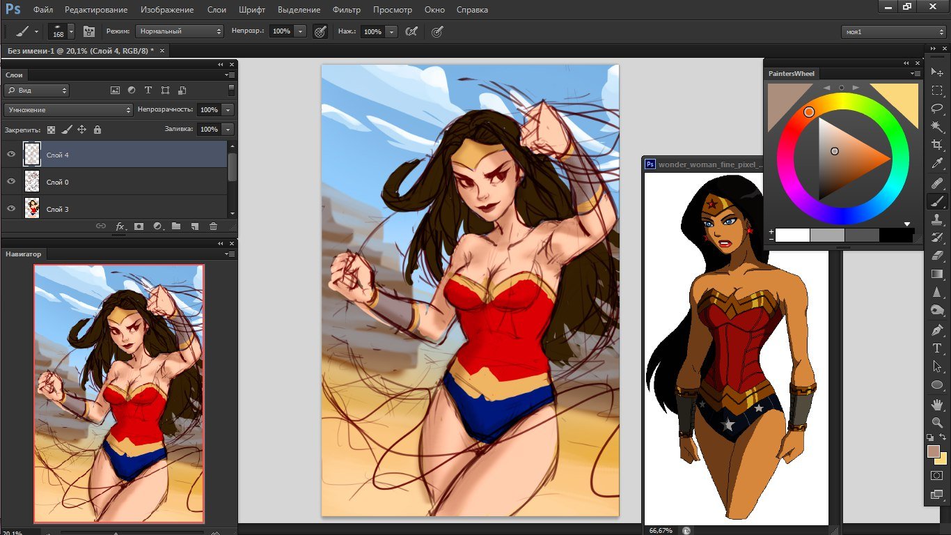
Task: Hide layer Слой 3 via eye icon
Action: pos(11,209)
